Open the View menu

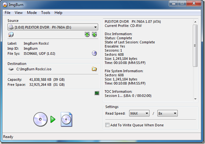pyautogui.click(x=19, y=13)
